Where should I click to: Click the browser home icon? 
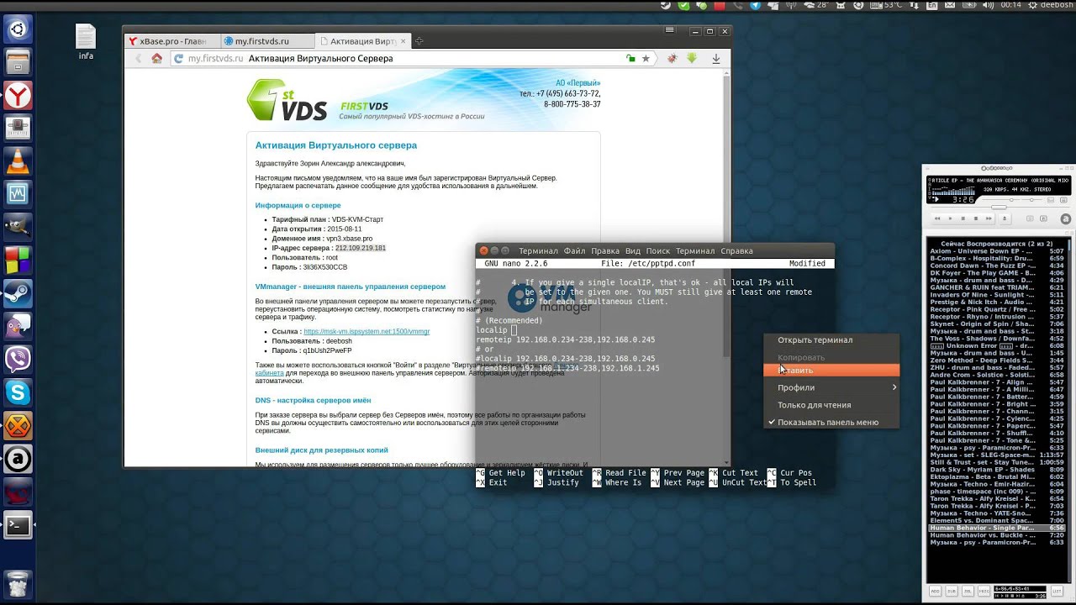point(156,59)
